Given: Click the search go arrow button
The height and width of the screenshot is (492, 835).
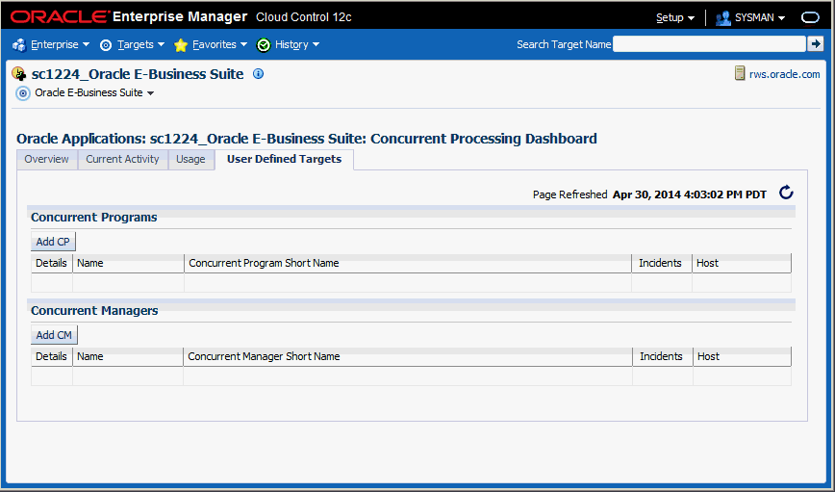Looking at the screenshot, I should [x=816, y=44].
